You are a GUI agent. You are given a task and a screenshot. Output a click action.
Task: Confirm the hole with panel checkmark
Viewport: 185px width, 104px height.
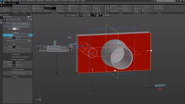[x=28, y=20]
